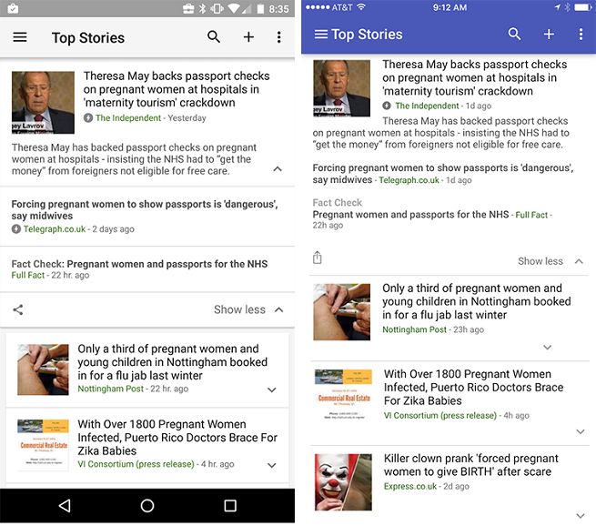Click VI Consortium (press release) source on Android
The image size is (596, 526).
(x=136, y=464)
